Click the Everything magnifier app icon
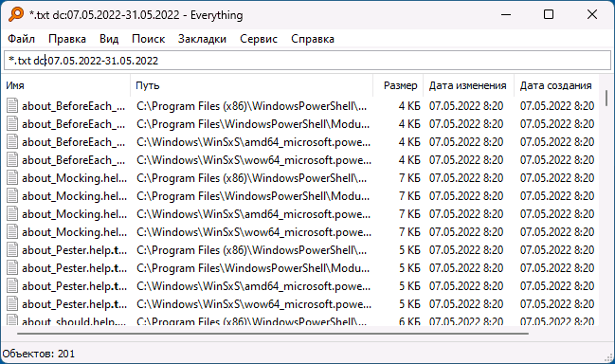This screenshot has height=364, width=615. (x=16, y=14)
